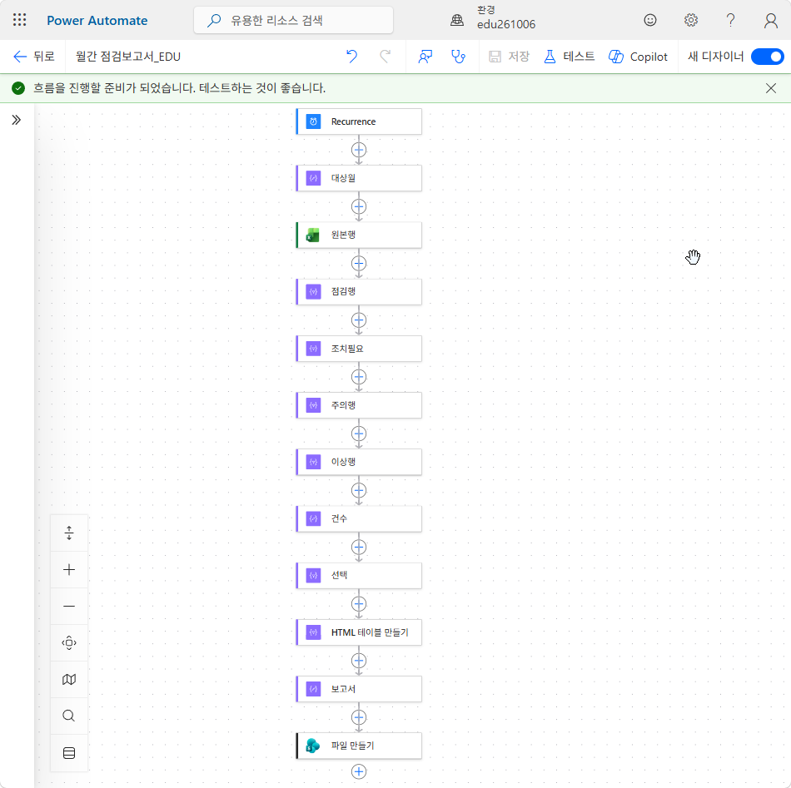Zoom in on the canvas
791x788 pixels.
(69, 570)
